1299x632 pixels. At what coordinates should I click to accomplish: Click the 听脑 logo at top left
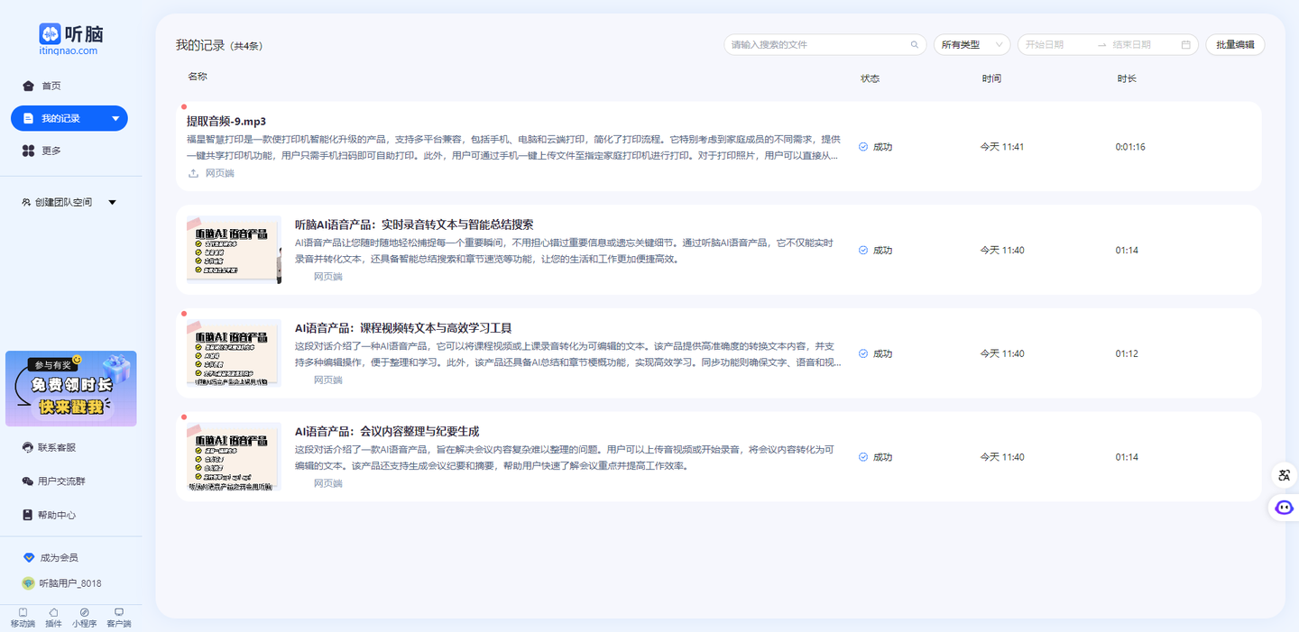tap(71, 39)
